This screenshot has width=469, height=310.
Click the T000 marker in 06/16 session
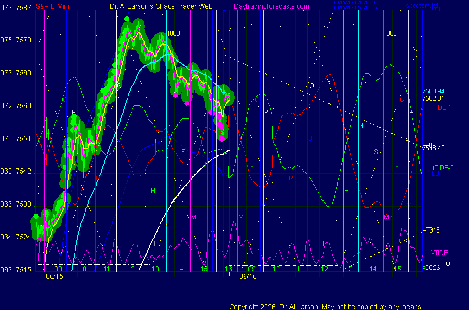coord(390,33)
